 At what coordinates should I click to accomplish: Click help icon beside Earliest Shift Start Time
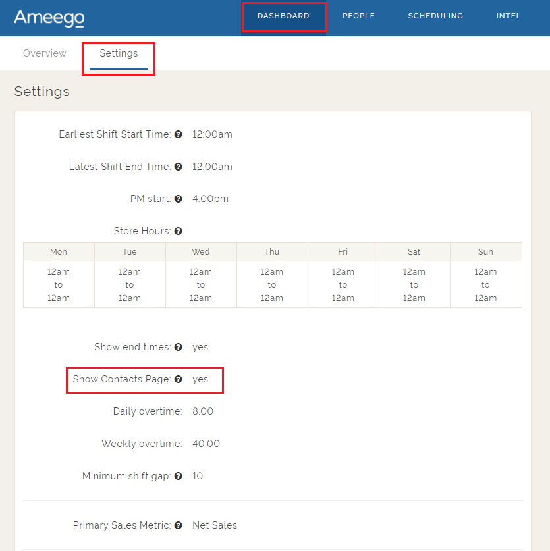pyautogui.click(x=178, y=134)
